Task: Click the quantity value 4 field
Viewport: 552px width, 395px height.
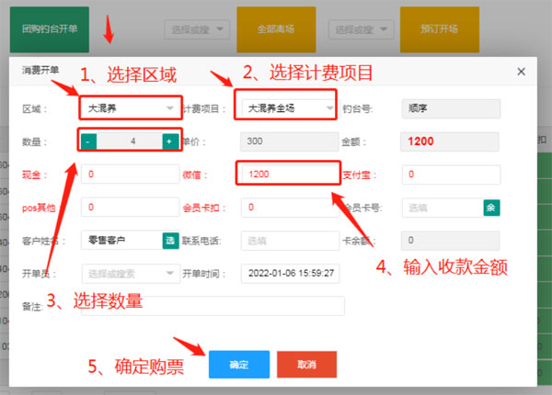Action: tap(130, 141)
